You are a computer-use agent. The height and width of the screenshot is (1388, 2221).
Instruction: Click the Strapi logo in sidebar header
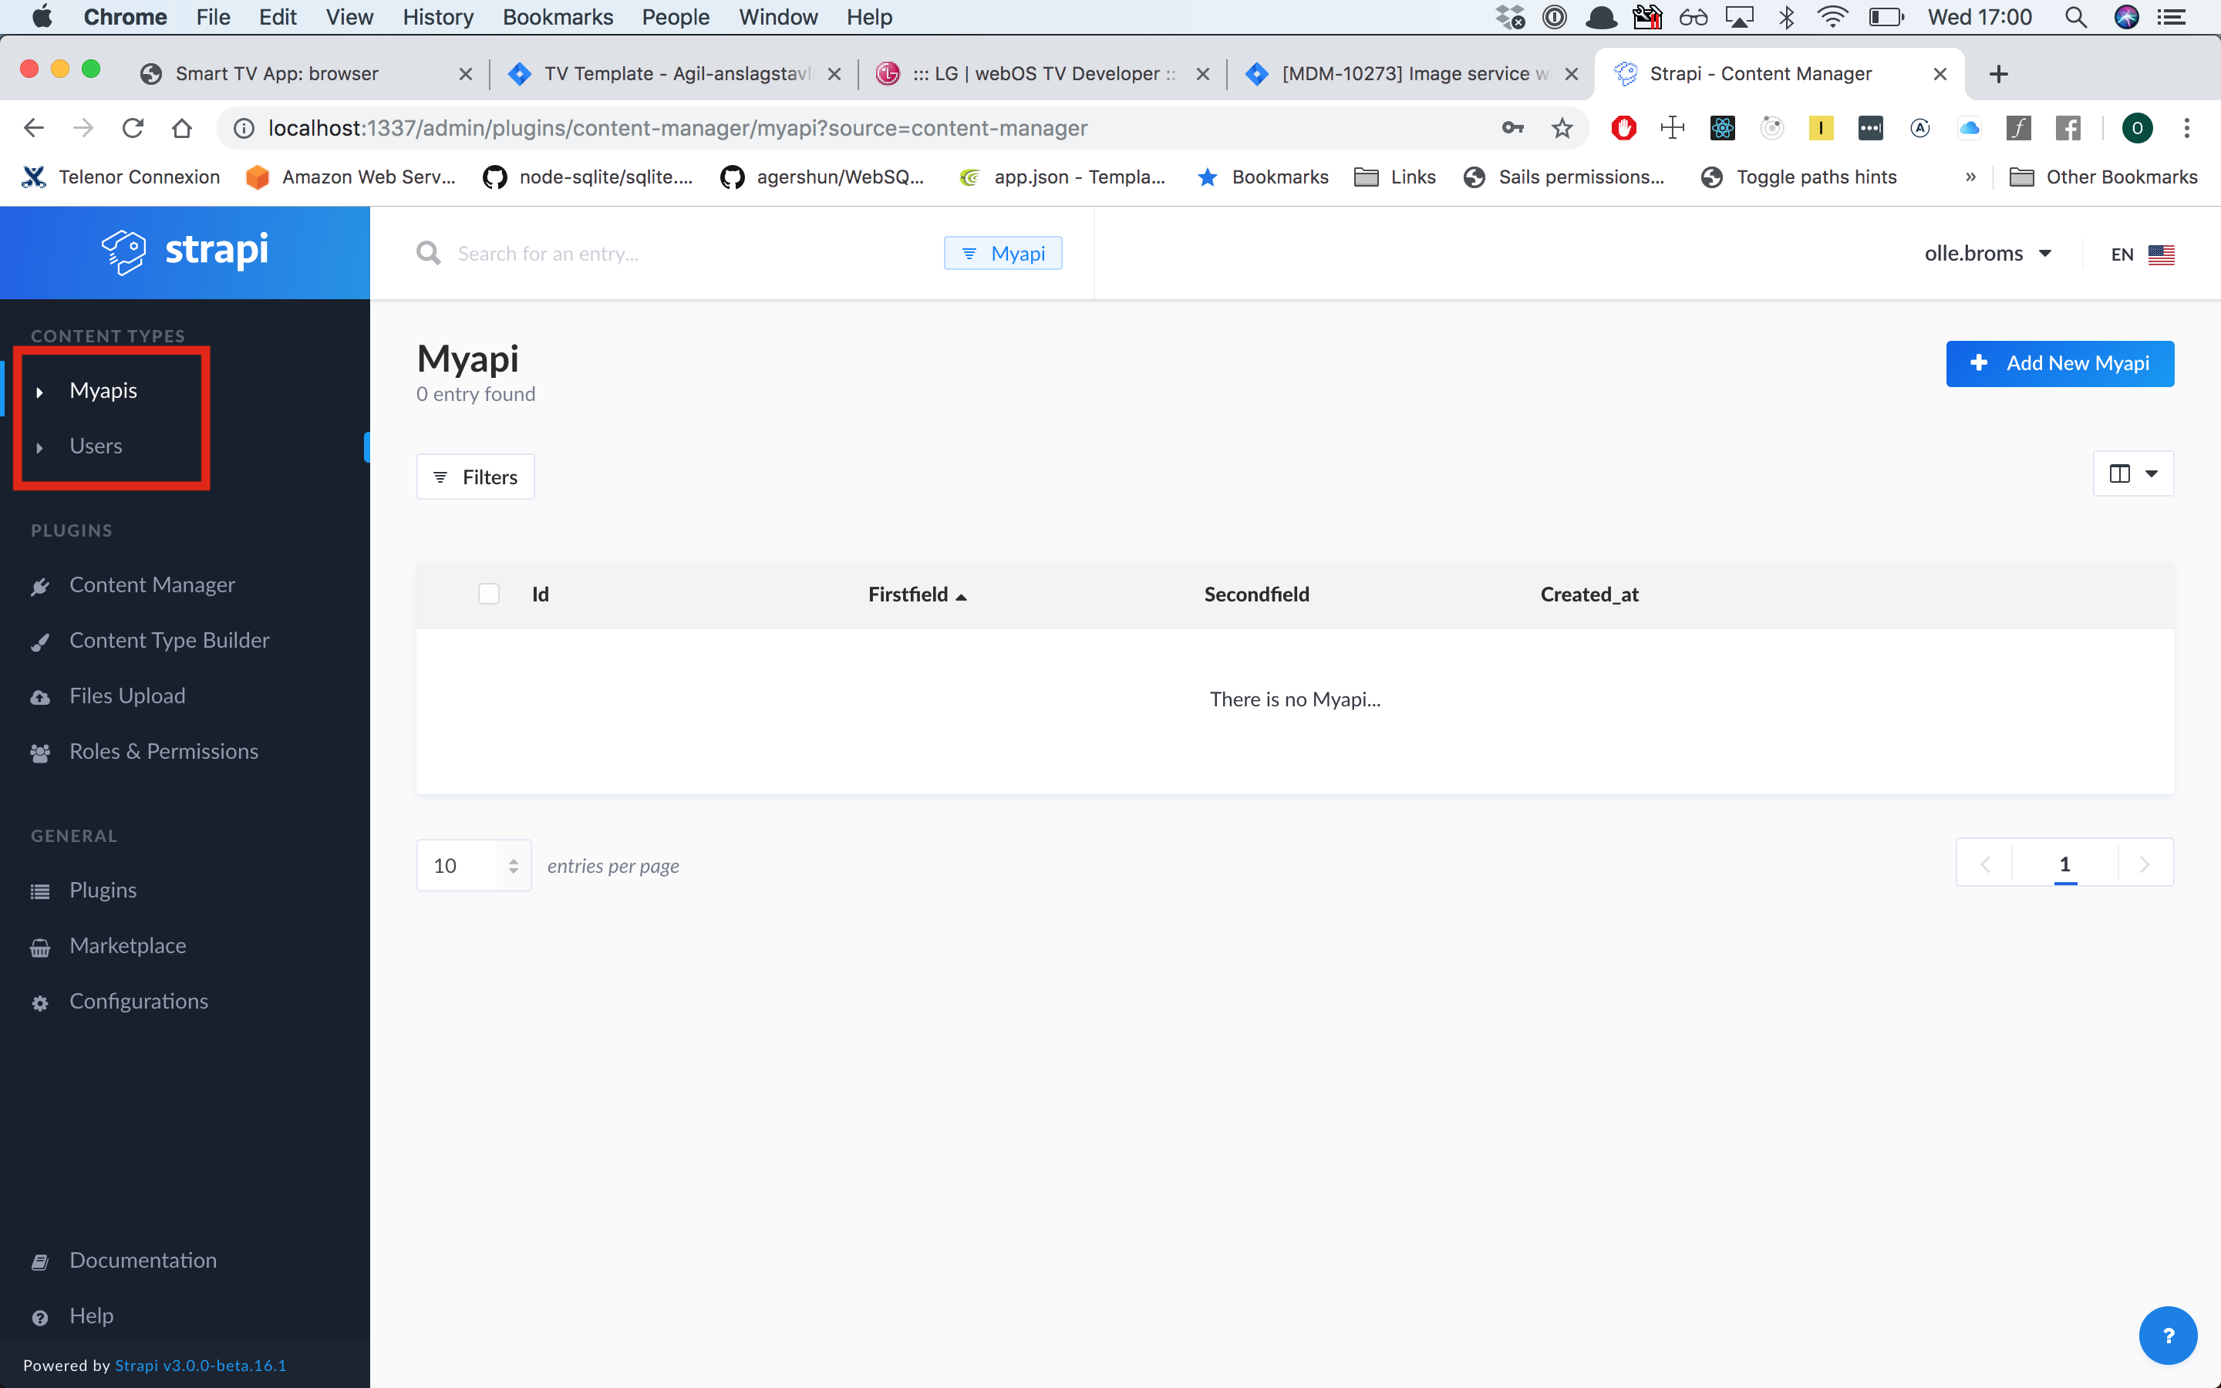click(184, 251)
